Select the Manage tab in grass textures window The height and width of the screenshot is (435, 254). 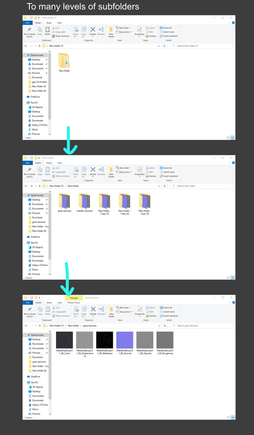tap(74, 298)
